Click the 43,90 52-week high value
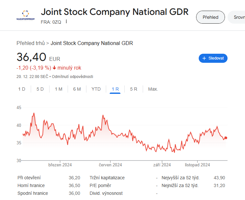 [x=219, y=178]
